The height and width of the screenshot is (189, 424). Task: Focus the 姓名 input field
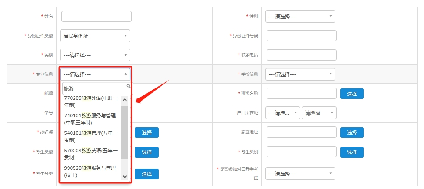[96, 17]
